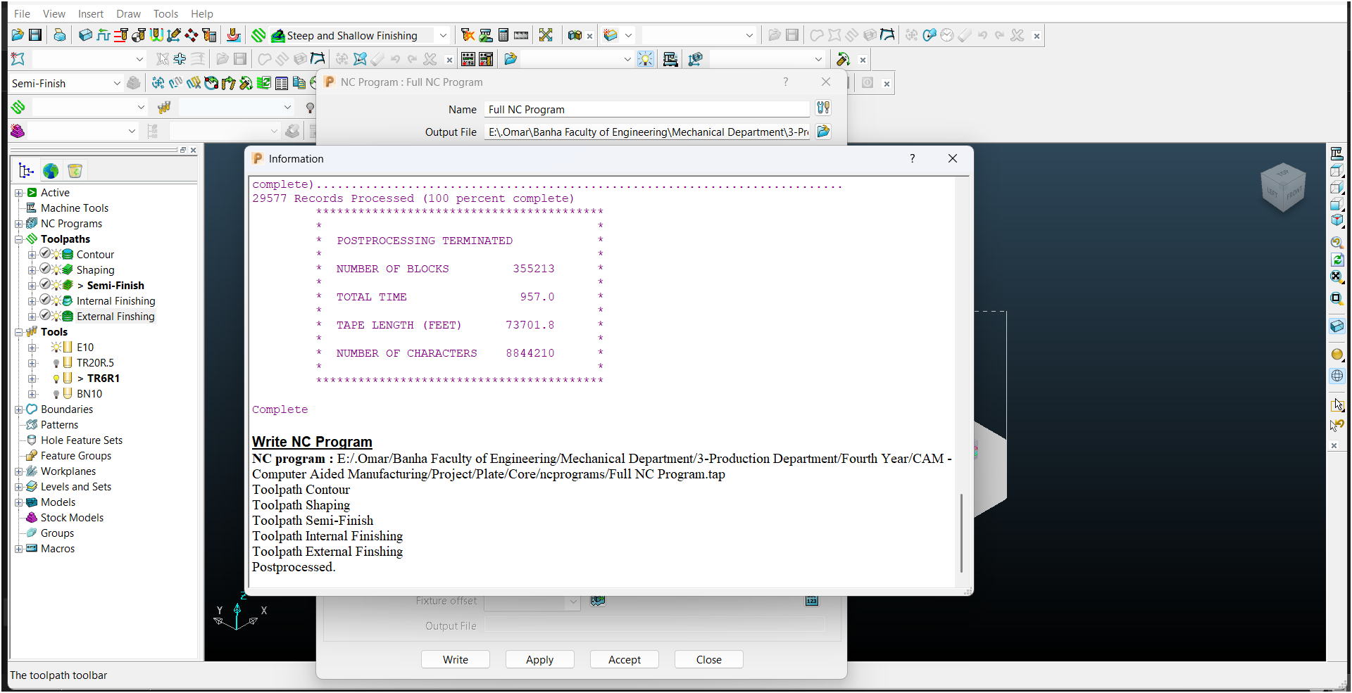Open the Help menu
1352x693 pixels.
pos(202,13)
